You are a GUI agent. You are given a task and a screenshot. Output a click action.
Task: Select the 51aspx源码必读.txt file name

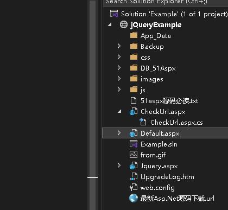click(169, 101)
